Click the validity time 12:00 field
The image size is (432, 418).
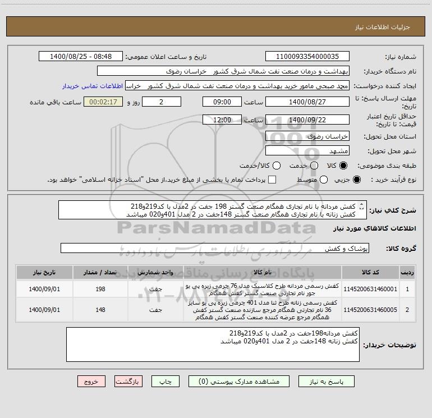[222, 120]
